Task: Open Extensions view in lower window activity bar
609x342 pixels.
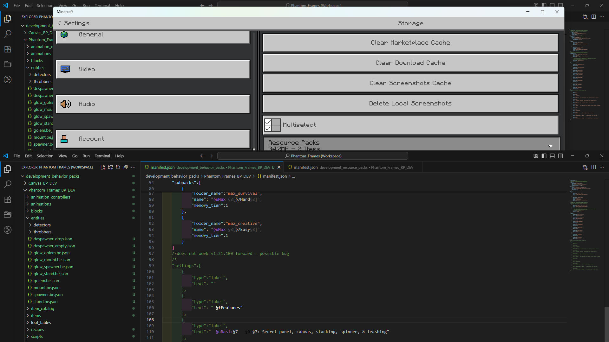Action: (8, 199)
